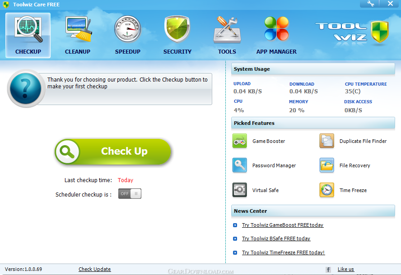The height and width of the screenshot is (275, 401).
Task: Click the MEMORY 20 % value
Action: pos(297,110)
